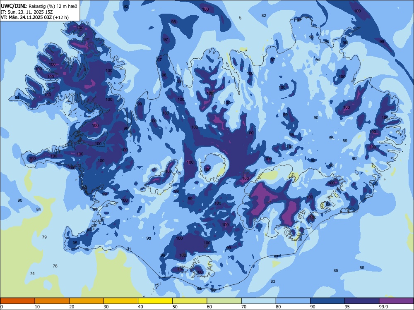
Task: Pick the bright yellow 40–50 legend swatch
Action: point(155,301)
